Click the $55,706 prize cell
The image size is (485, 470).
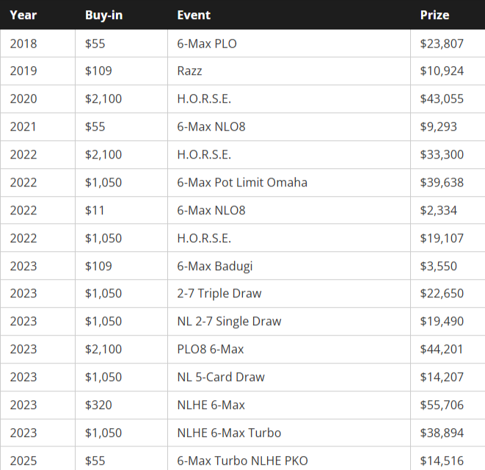(x=442, y=405)
